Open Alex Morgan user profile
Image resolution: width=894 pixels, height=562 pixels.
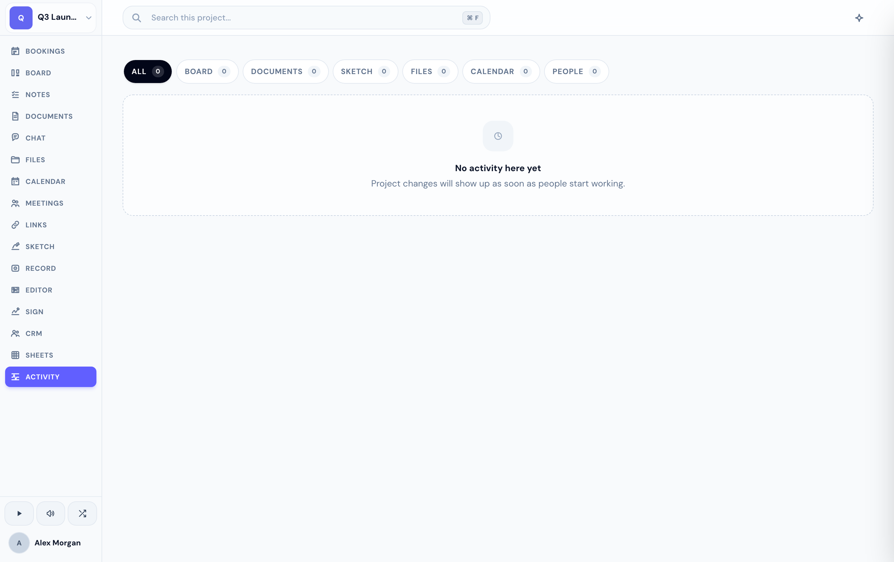50,543
